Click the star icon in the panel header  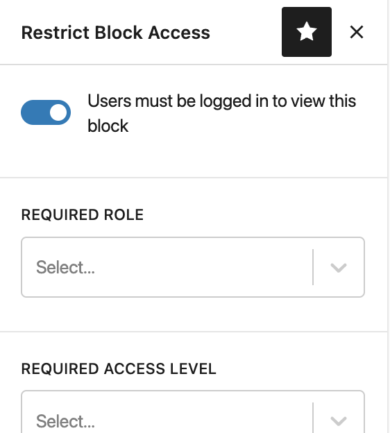click(306, 32)
